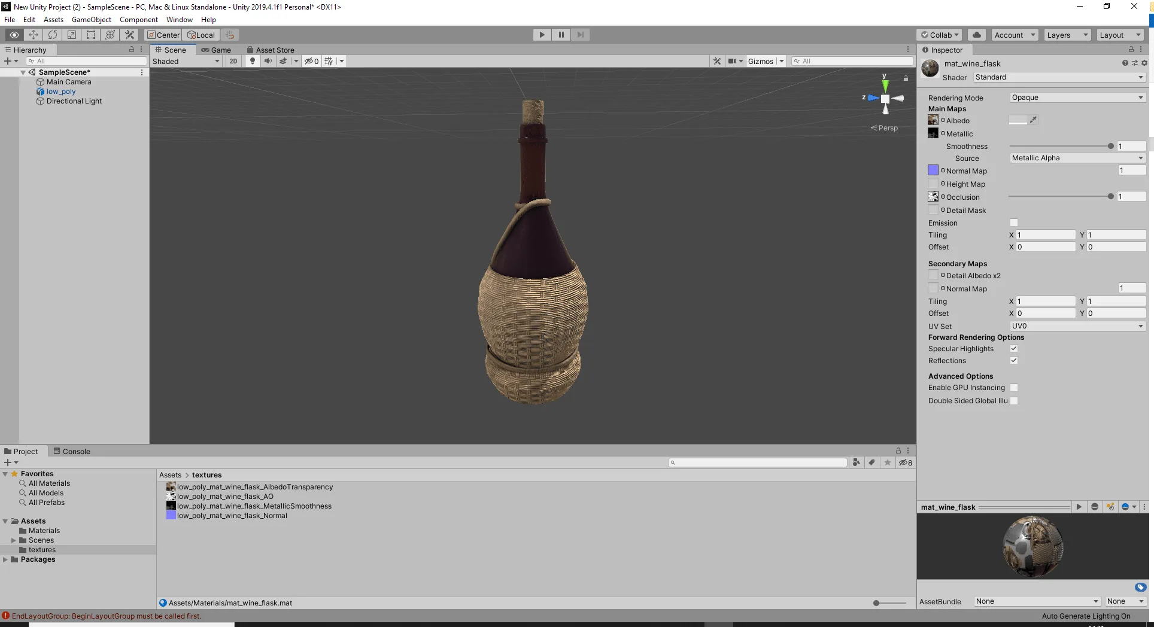Click the Project search field
The width and height of the screenshot is (1154, 627).
[758, 462]
